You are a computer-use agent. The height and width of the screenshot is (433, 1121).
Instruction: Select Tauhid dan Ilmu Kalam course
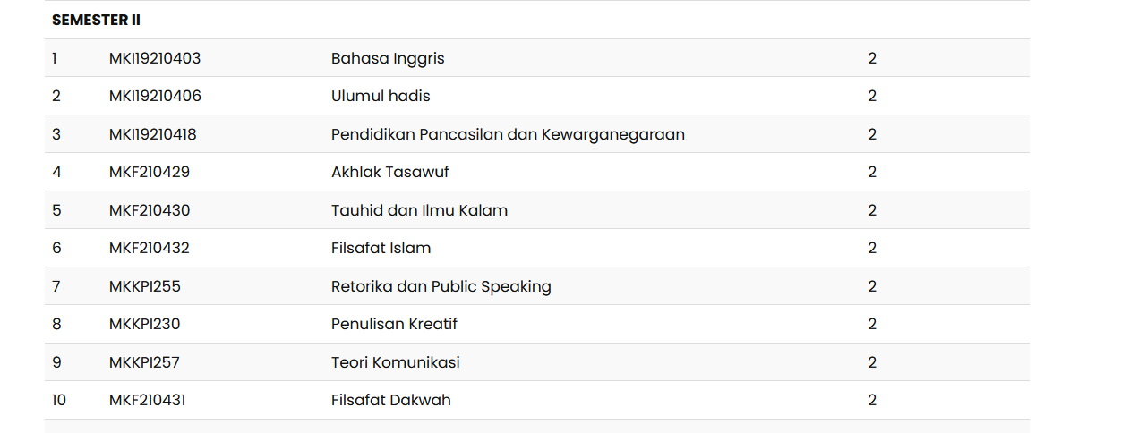tap(419, 210)
